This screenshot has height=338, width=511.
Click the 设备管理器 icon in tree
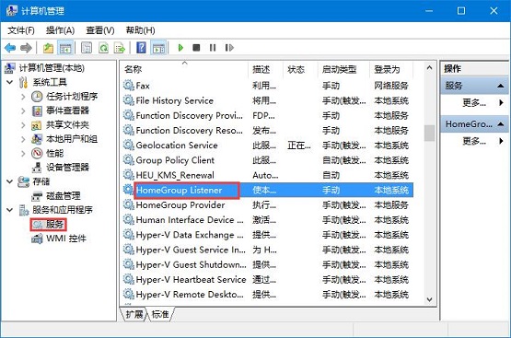coord(37,168)
